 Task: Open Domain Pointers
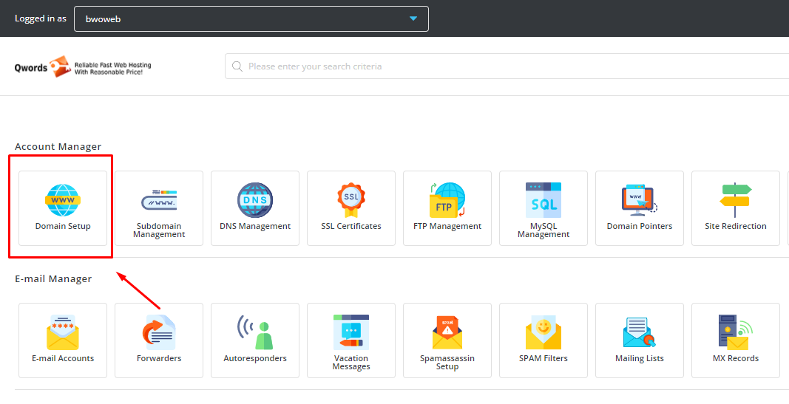click(640, 208)
